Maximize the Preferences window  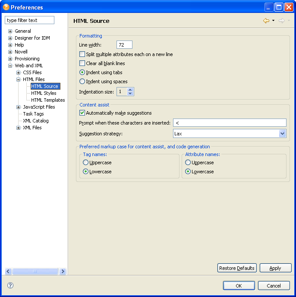tap(279, 7)
